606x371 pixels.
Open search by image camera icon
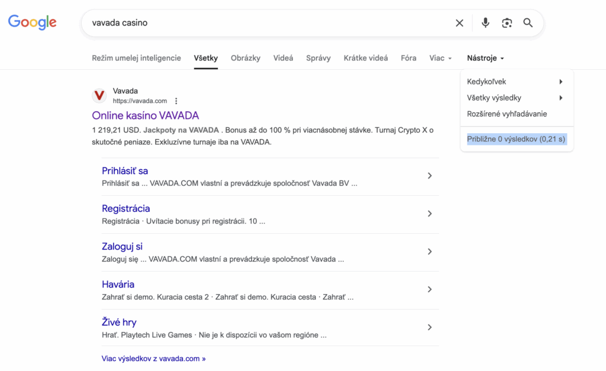(507, 23)
